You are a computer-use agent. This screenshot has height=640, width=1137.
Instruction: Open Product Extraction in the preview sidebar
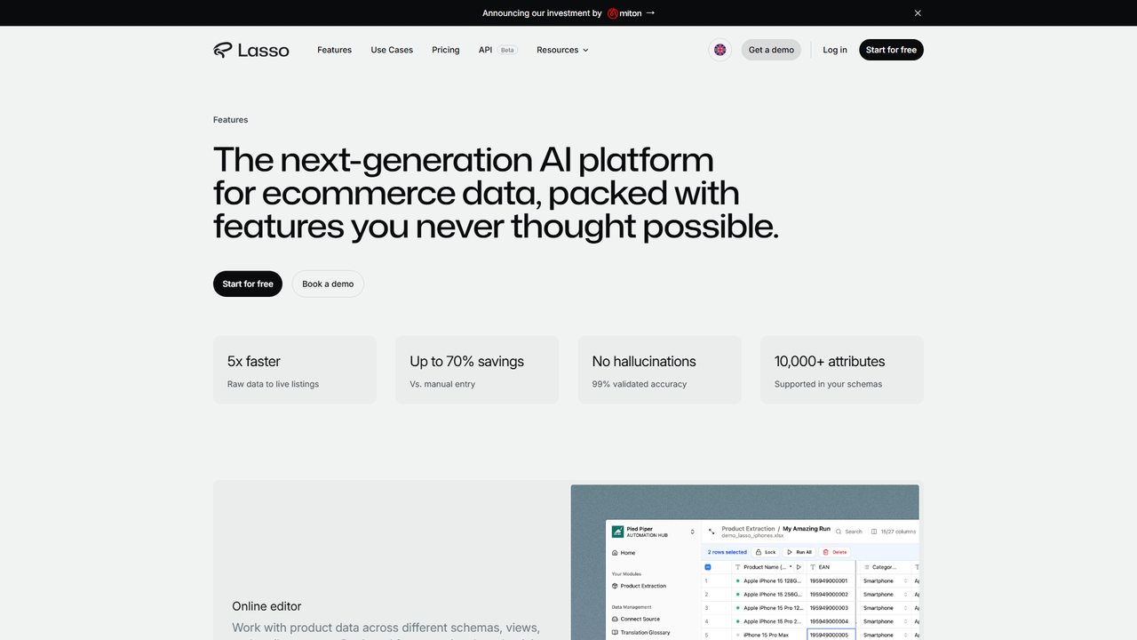(639, 586)
